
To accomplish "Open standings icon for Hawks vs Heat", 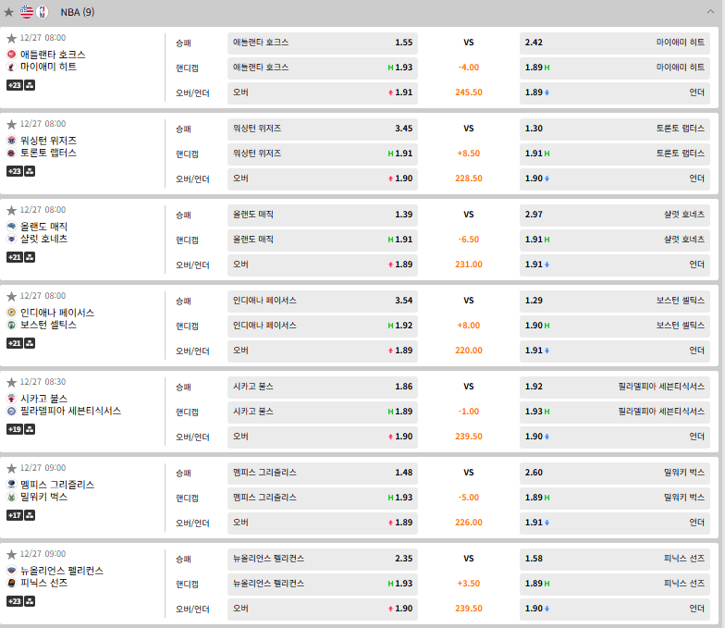I will (x=31, y=85).
